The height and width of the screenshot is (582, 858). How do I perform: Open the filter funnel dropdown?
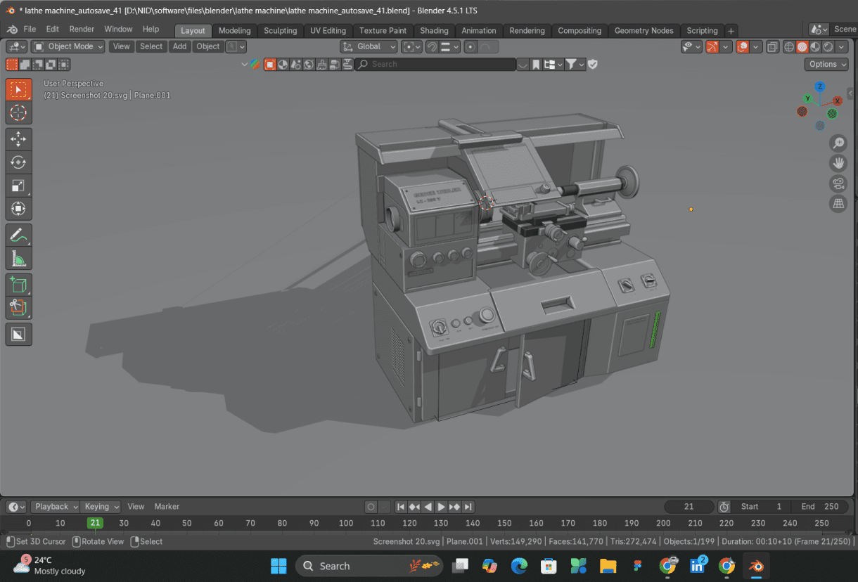pos(575,65)
